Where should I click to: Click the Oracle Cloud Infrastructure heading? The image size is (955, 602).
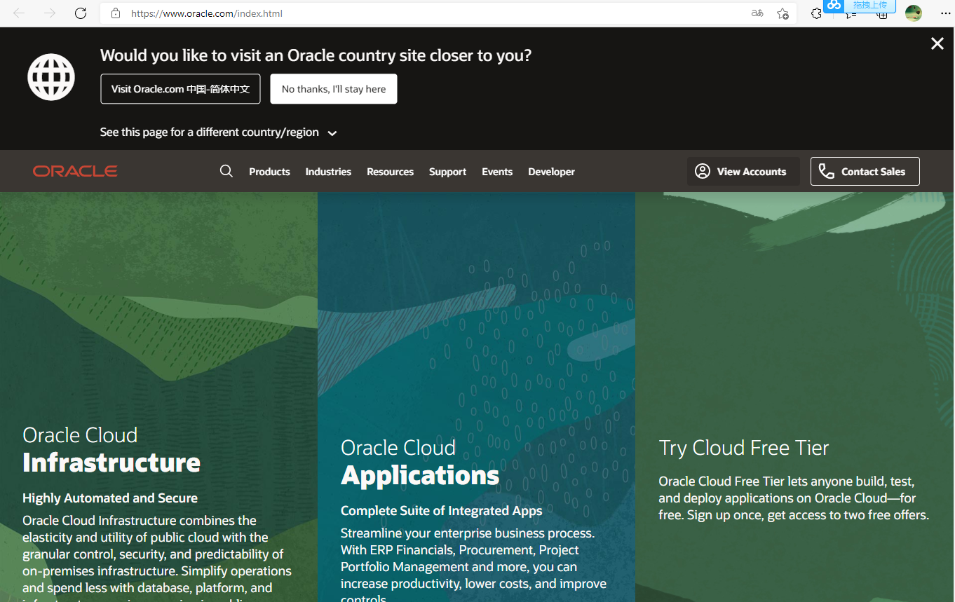[x=111, y=449]
